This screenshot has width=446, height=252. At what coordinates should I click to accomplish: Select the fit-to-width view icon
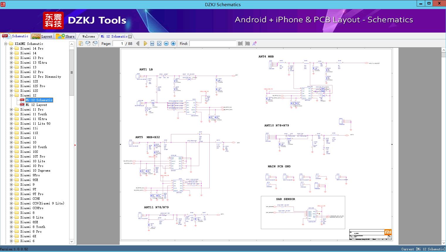pos(152,43)
